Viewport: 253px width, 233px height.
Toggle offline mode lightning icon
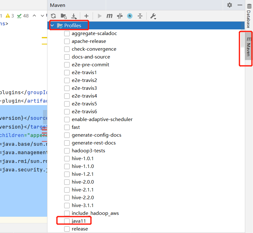click(130, 16)
